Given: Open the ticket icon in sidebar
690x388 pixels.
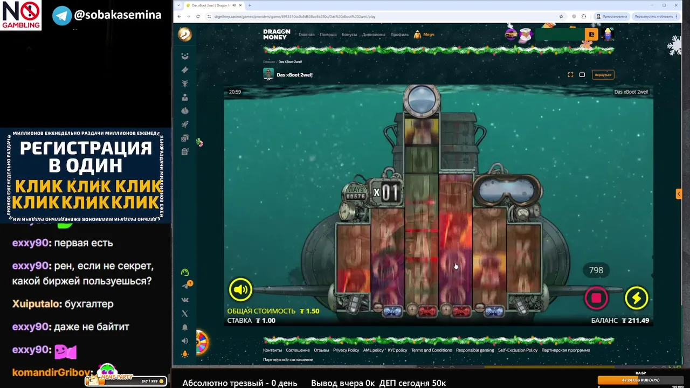Looking at the screenshot, I should tap(185, 70).
